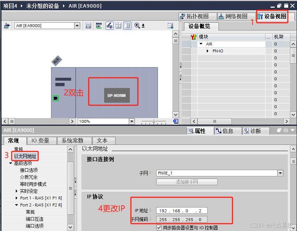Click the AIR device name label
The image size is (297, 231).
[56, 61]
